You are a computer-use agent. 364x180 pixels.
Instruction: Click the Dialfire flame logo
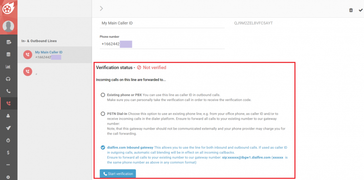pos(8,8)
